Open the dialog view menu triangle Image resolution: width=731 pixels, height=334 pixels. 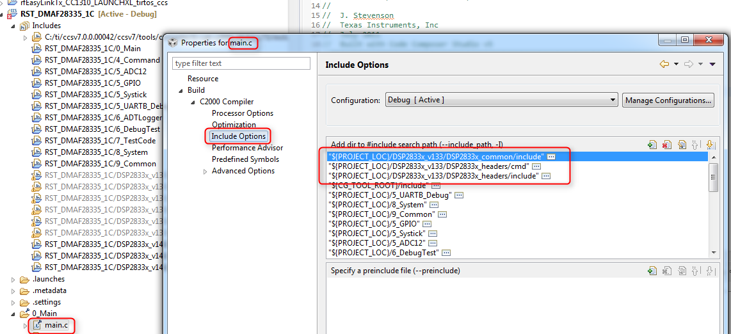pyautogui.click(x=712, y=64)
